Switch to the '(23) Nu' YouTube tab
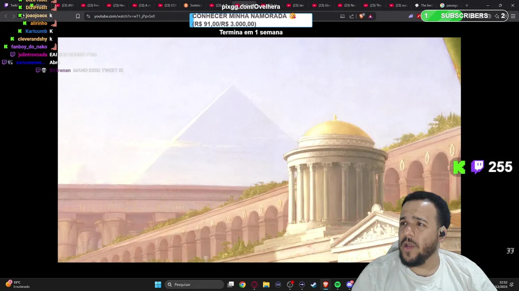This screenshot has height=291, width=519. [347, 5]
